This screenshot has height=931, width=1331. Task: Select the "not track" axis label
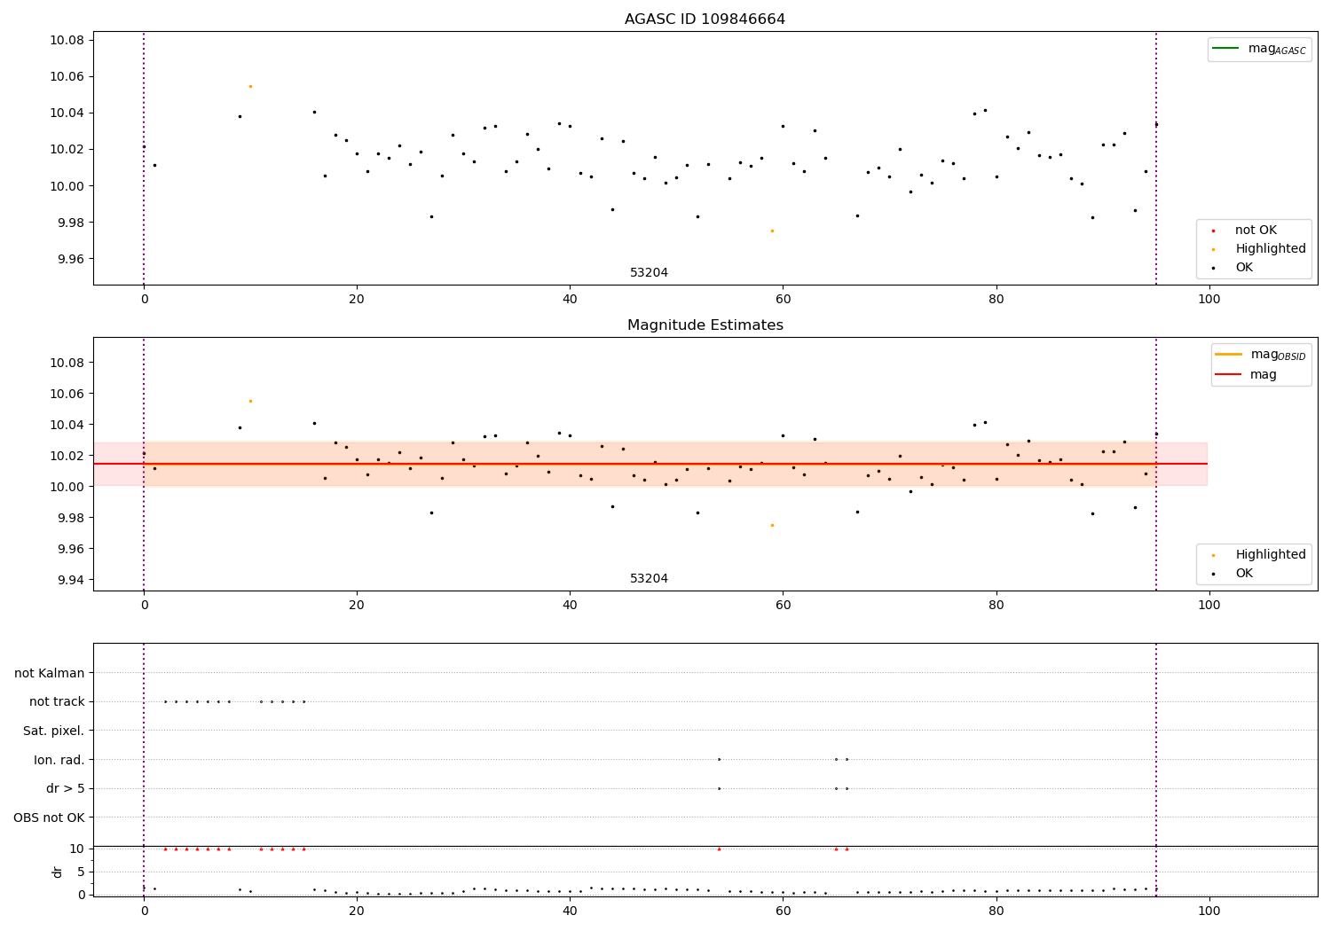(57, 701)
